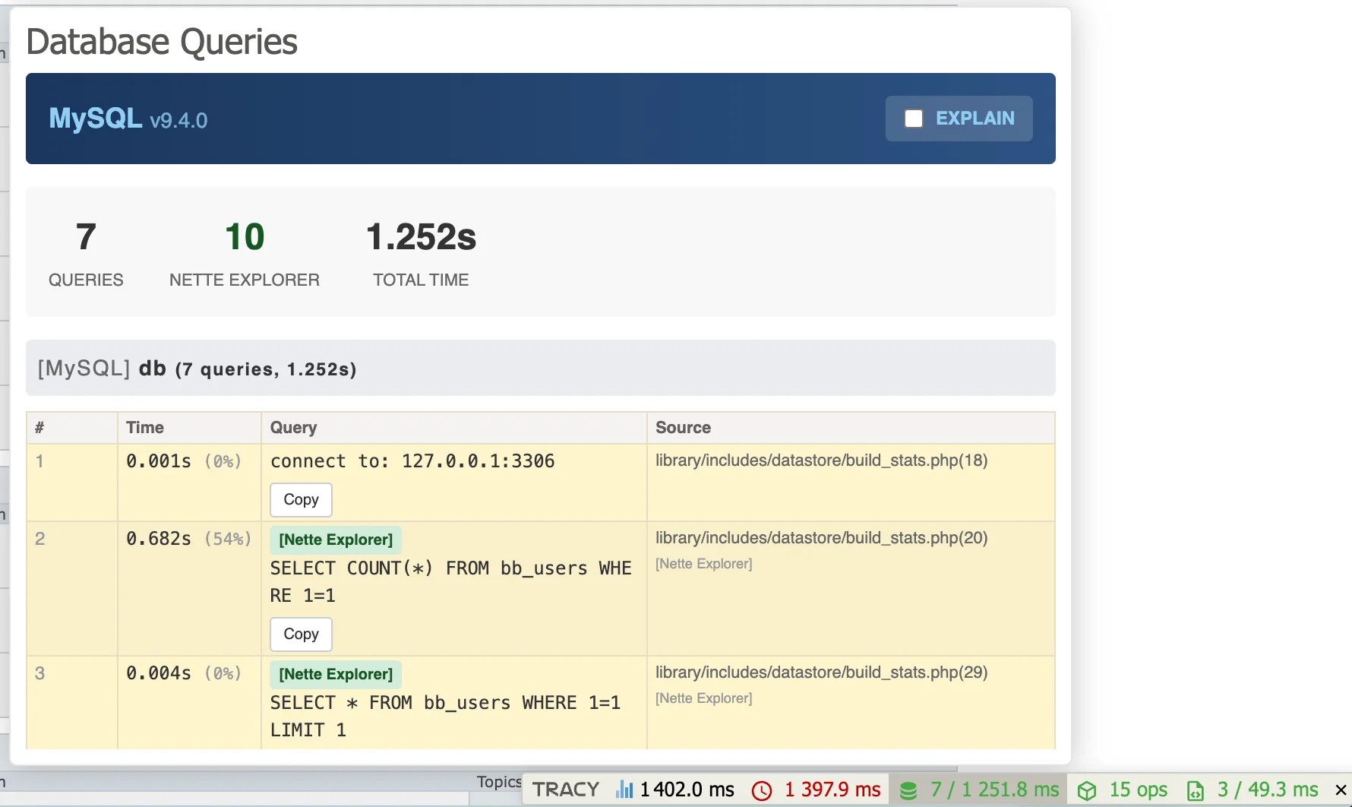The image size is (1352, 807).
Task: Open source link build_stats.php(29)
Action: (x=821, y=672)
